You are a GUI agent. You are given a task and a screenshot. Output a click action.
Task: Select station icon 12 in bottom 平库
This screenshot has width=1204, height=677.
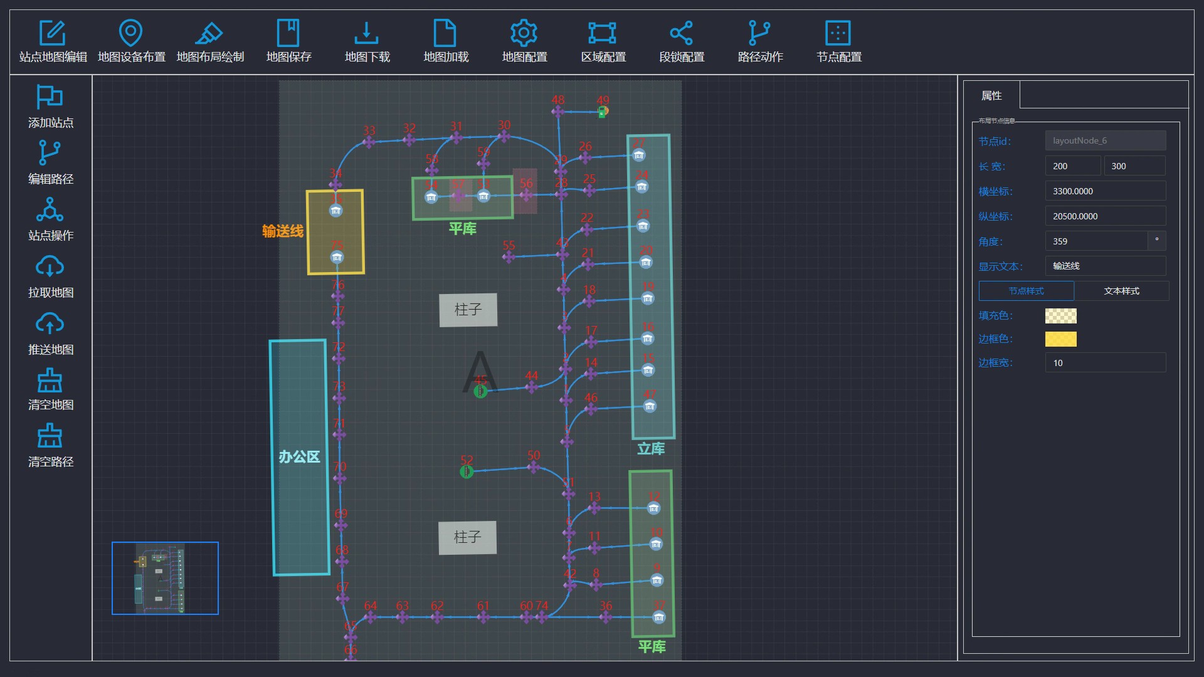coord(653,508)
